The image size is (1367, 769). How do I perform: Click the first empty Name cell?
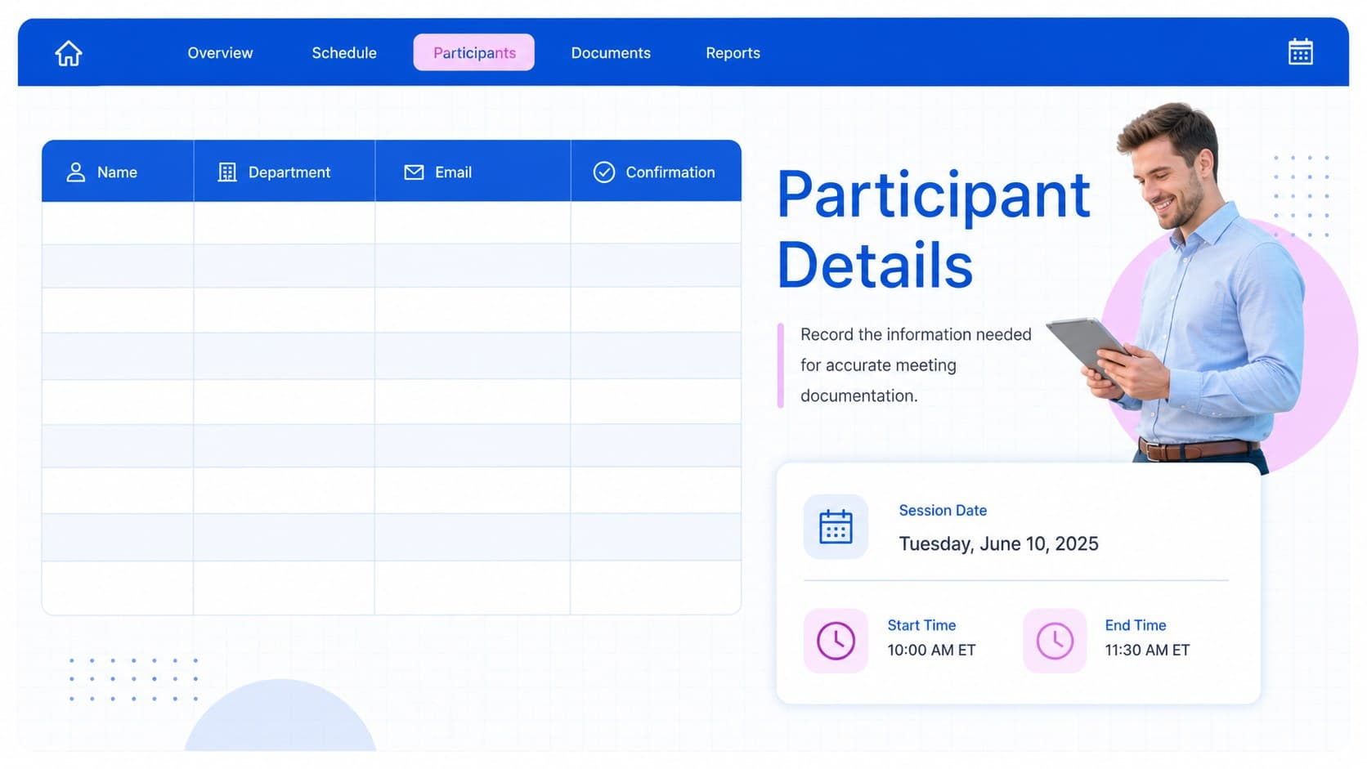[x=118, y=223]
